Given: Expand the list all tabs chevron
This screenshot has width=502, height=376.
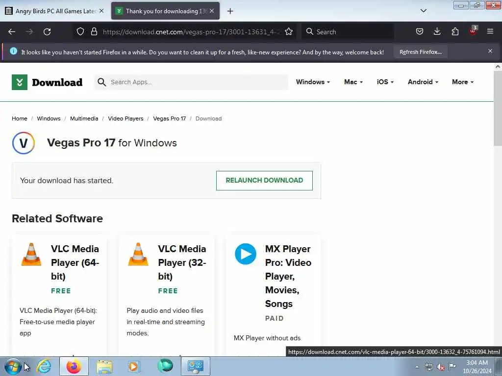Looking at the screenshot, I should [423, 11].
